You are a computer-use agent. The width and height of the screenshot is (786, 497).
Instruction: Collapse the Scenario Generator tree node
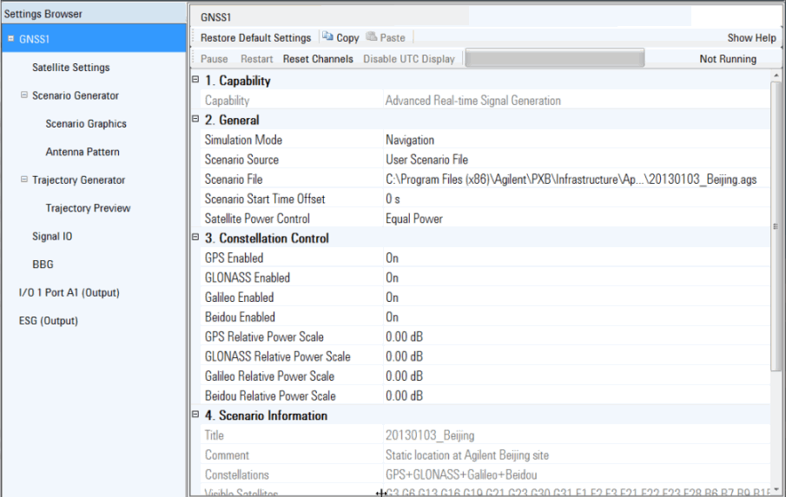pyautogui.click(x=24, y=95)
